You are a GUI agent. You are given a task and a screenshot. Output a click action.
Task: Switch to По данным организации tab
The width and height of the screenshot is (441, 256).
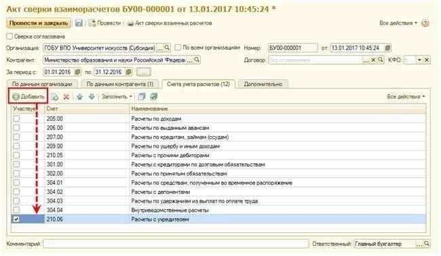coord(42,84)
